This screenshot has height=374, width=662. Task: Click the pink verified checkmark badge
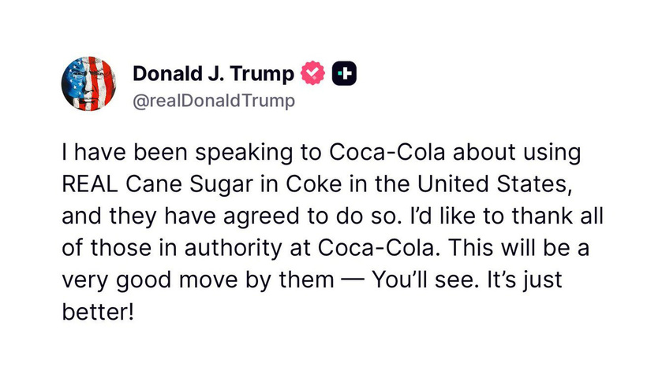coord(312,73)
